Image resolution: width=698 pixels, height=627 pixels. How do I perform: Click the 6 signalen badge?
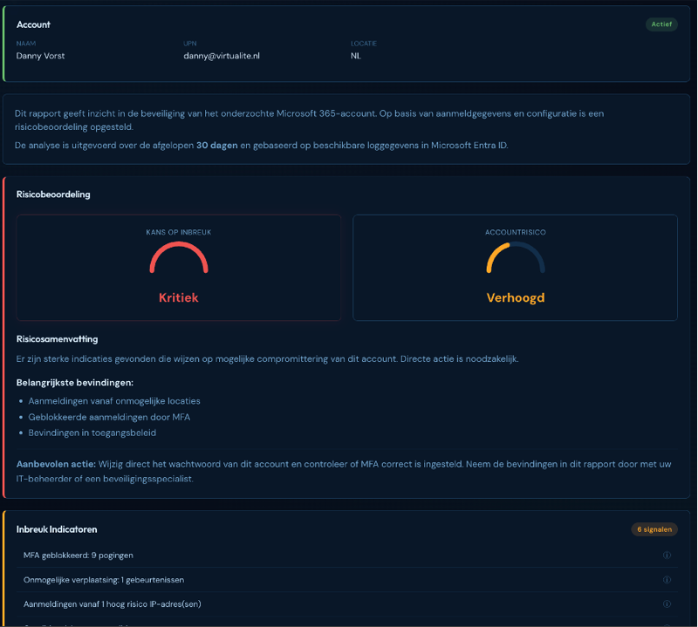click(x=654, y=529)
